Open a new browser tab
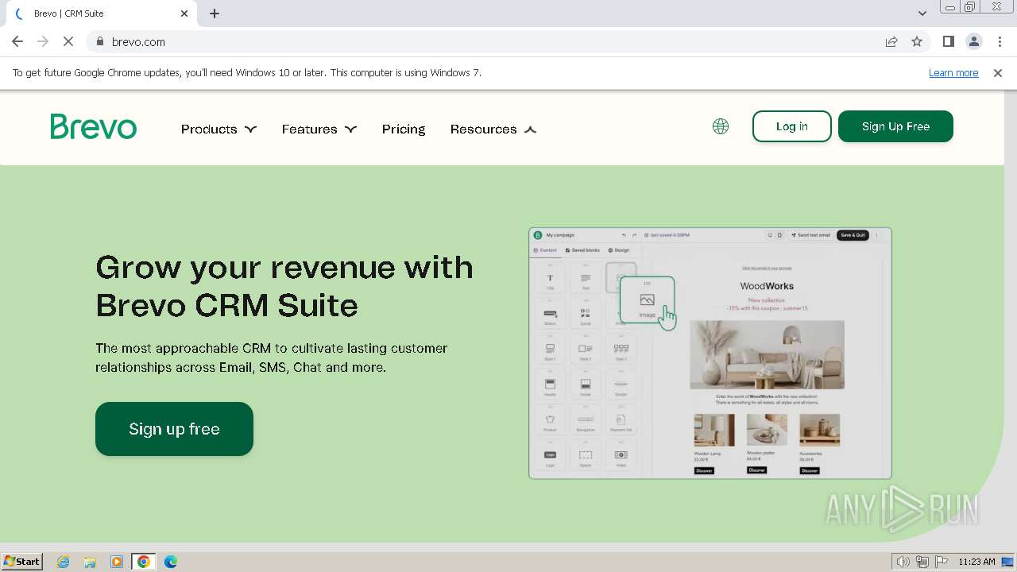The height and width of the screenshot is (572, 1017). [x=215, y=14]
